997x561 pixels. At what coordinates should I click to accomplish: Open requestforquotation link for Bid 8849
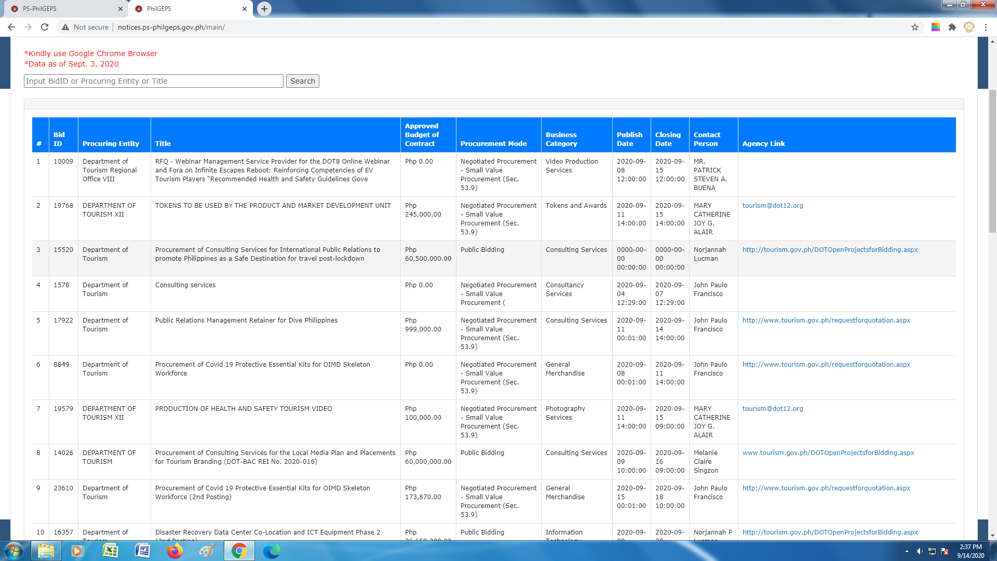(x=826, y=365)
